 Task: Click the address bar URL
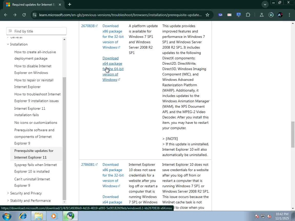(120, 15)
